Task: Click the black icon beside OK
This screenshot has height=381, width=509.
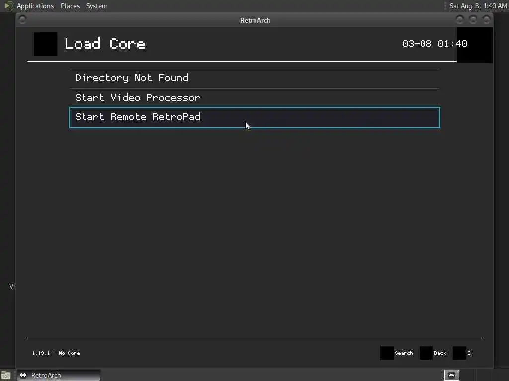Action: [x=459, y=353]
